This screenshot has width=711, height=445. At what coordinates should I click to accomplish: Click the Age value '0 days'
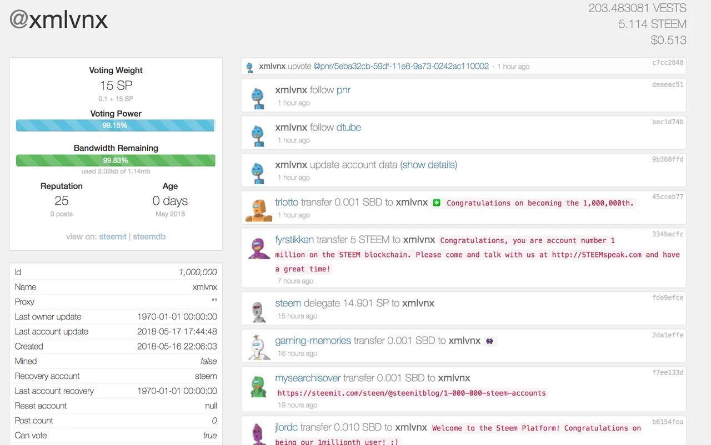pyautogui.click(x=170, y=201)
